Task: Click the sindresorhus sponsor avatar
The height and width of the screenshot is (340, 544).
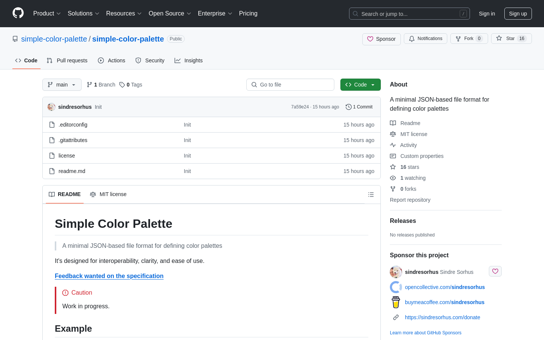Action: tap(396, 272)
